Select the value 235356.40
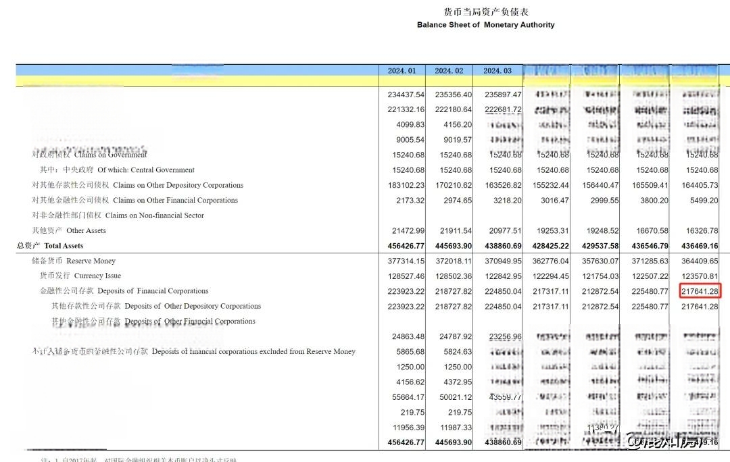 pos(454,95)
